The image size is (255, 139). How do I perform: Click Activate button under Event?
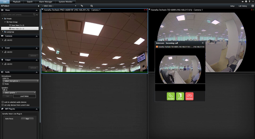pyautogui.click(x=33, y=56)
